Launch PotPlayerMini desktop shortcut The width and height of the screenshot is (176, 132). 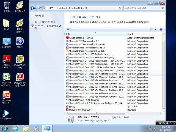click(7, 114)
